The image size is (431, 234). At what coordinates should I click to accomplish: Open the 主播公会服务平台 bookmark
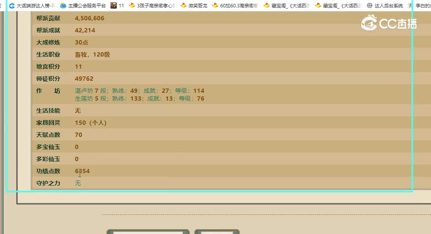[x=83, y=5]
